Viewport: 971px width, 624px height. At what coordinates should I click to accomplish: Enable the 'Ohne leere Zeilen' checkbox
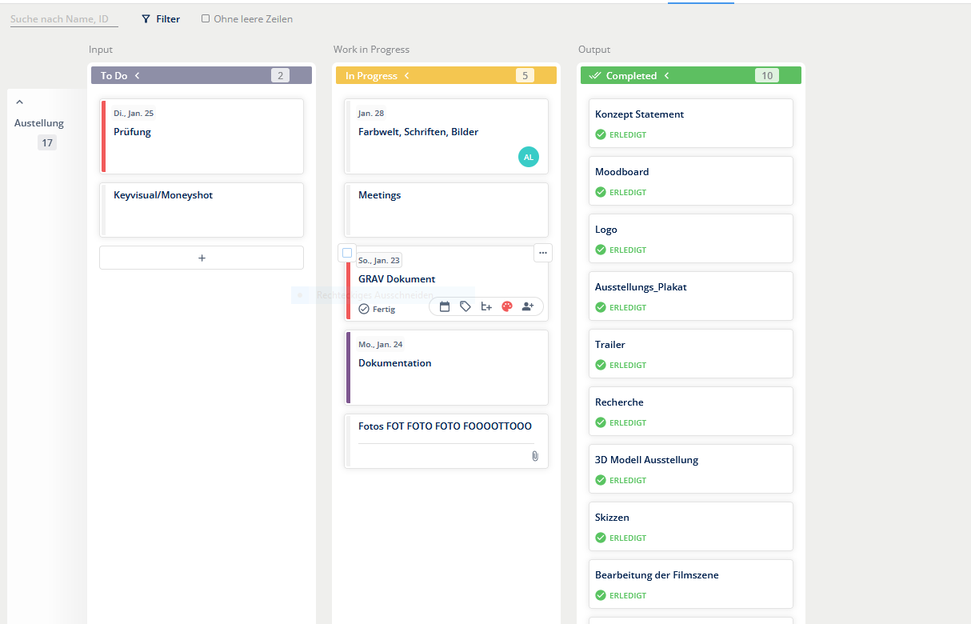206,18
